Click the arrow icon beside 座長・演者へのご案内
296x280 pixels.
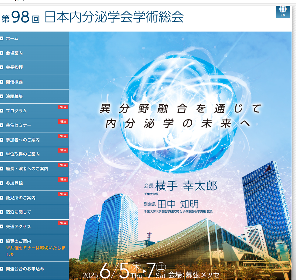point(2,169)
